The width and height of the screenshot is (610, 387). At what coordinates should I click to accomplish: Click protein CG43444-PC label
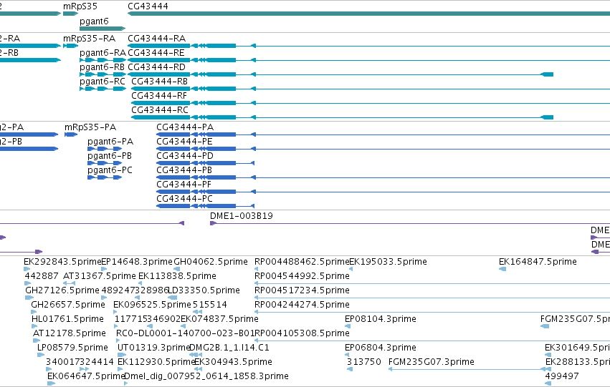[185, 199]
